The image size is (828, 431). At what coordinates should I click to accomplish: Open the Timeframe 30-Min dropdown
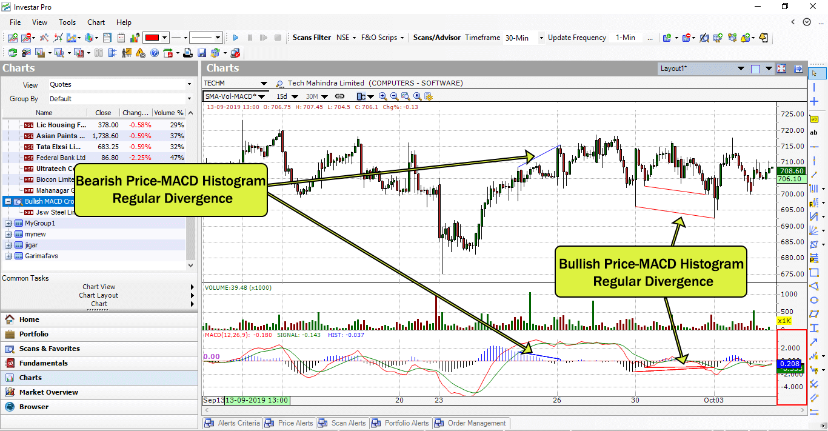click(x=521, y=38)
